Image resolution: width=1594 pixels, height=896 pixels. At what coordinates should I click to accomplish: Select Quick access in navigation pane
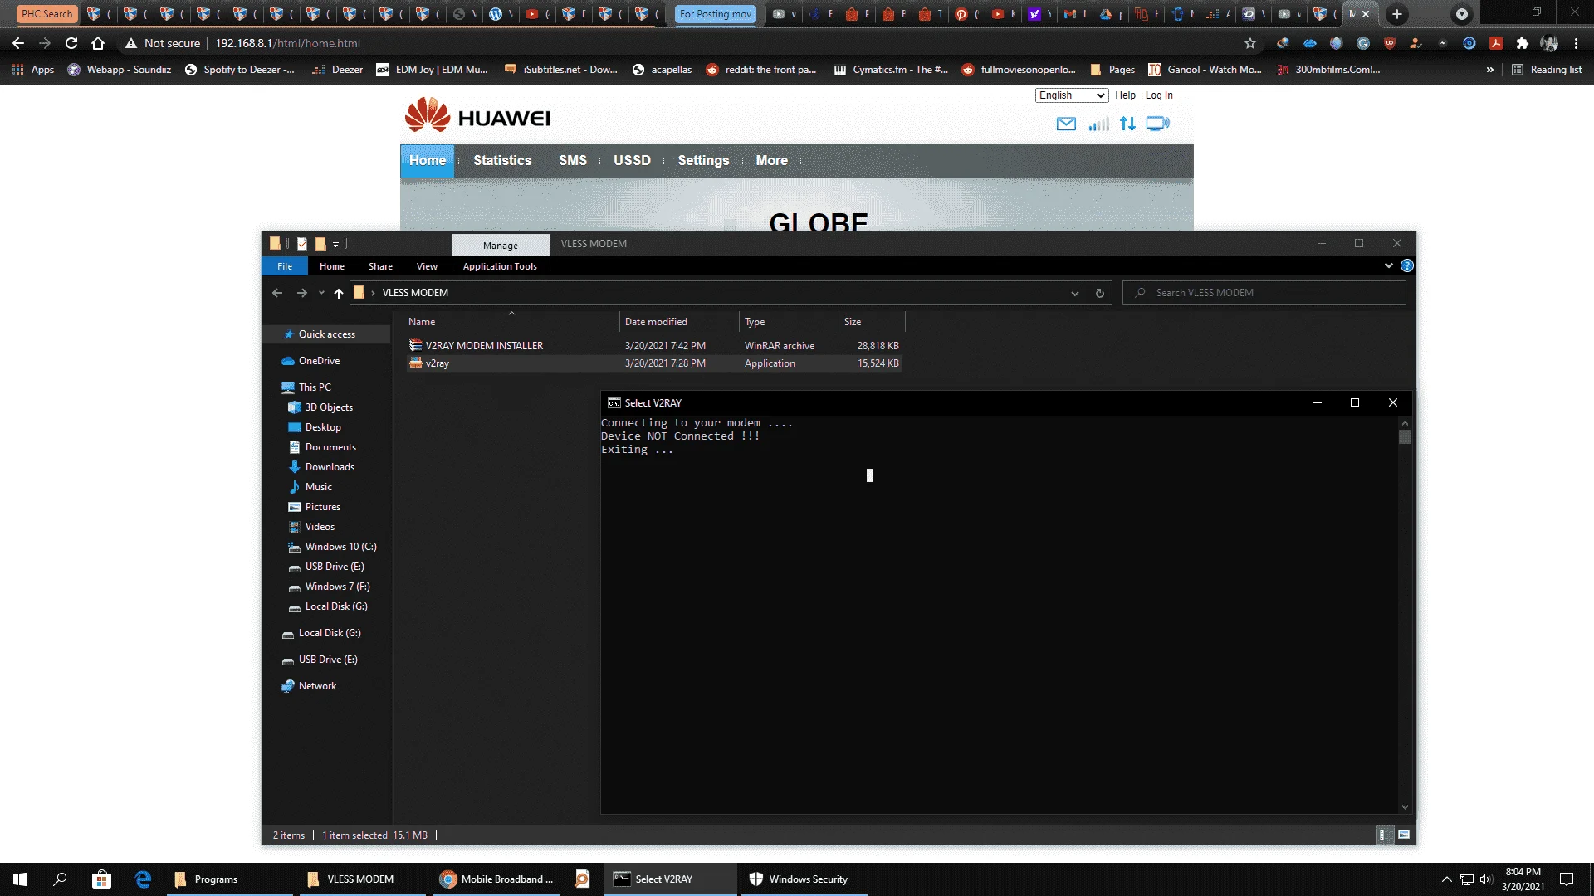coord(326,334)
